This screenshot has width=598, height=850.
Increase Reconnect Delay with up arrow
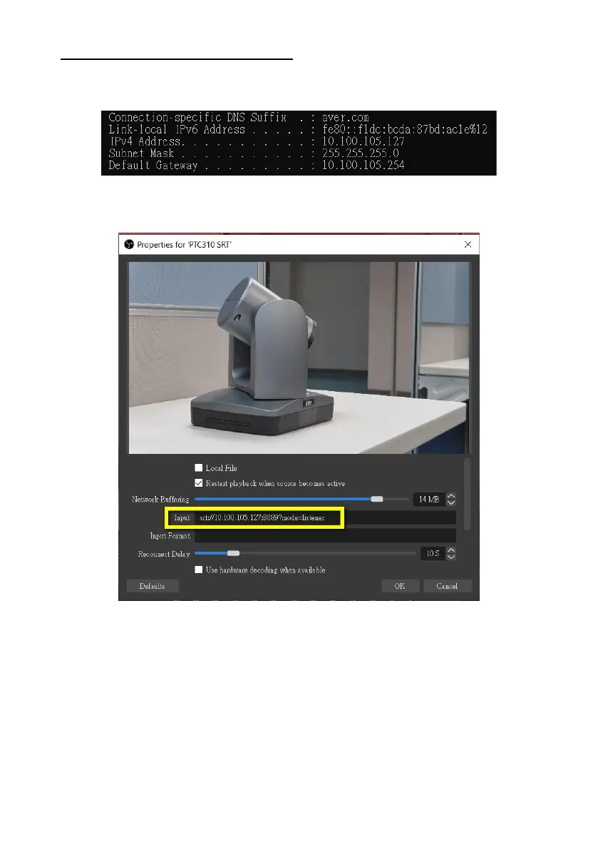click(x=450, y=550)
